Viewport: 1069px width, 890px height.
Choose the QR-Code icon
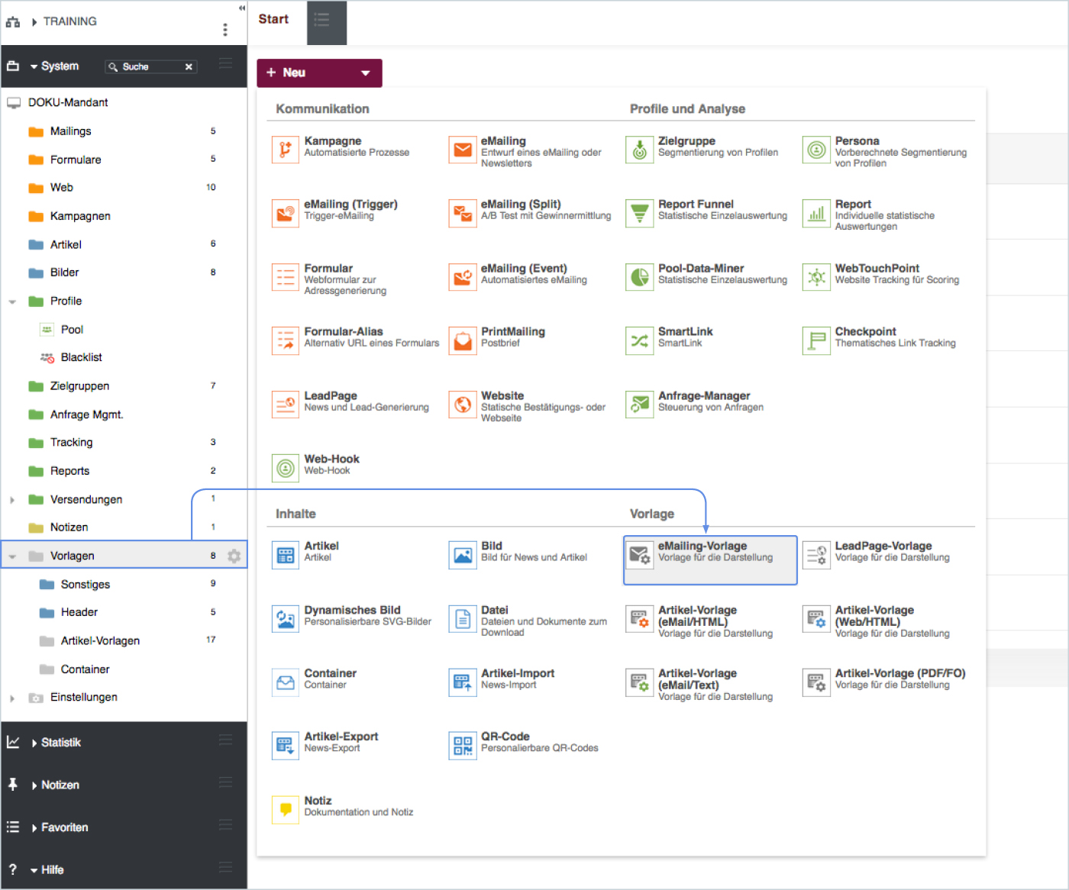462,745
